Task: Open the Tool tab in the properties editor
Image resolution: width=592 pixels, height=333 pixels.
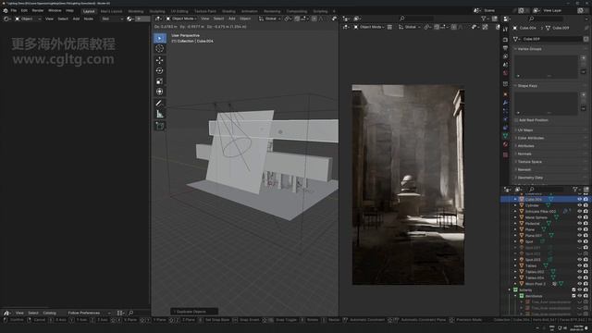Action: (506, 29)
